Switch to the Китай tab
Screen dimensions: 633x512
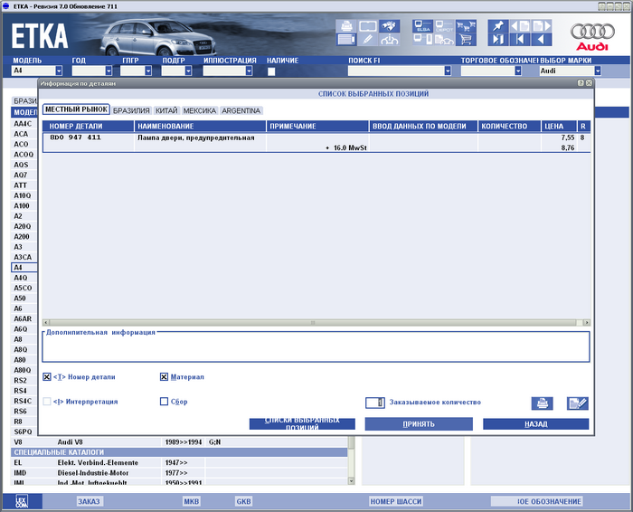[x=166, y=110]
